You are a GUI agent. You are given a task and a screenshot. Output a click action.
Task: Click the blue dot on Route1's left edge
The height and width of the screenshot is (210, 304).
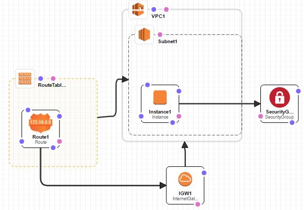pos(22,141)
